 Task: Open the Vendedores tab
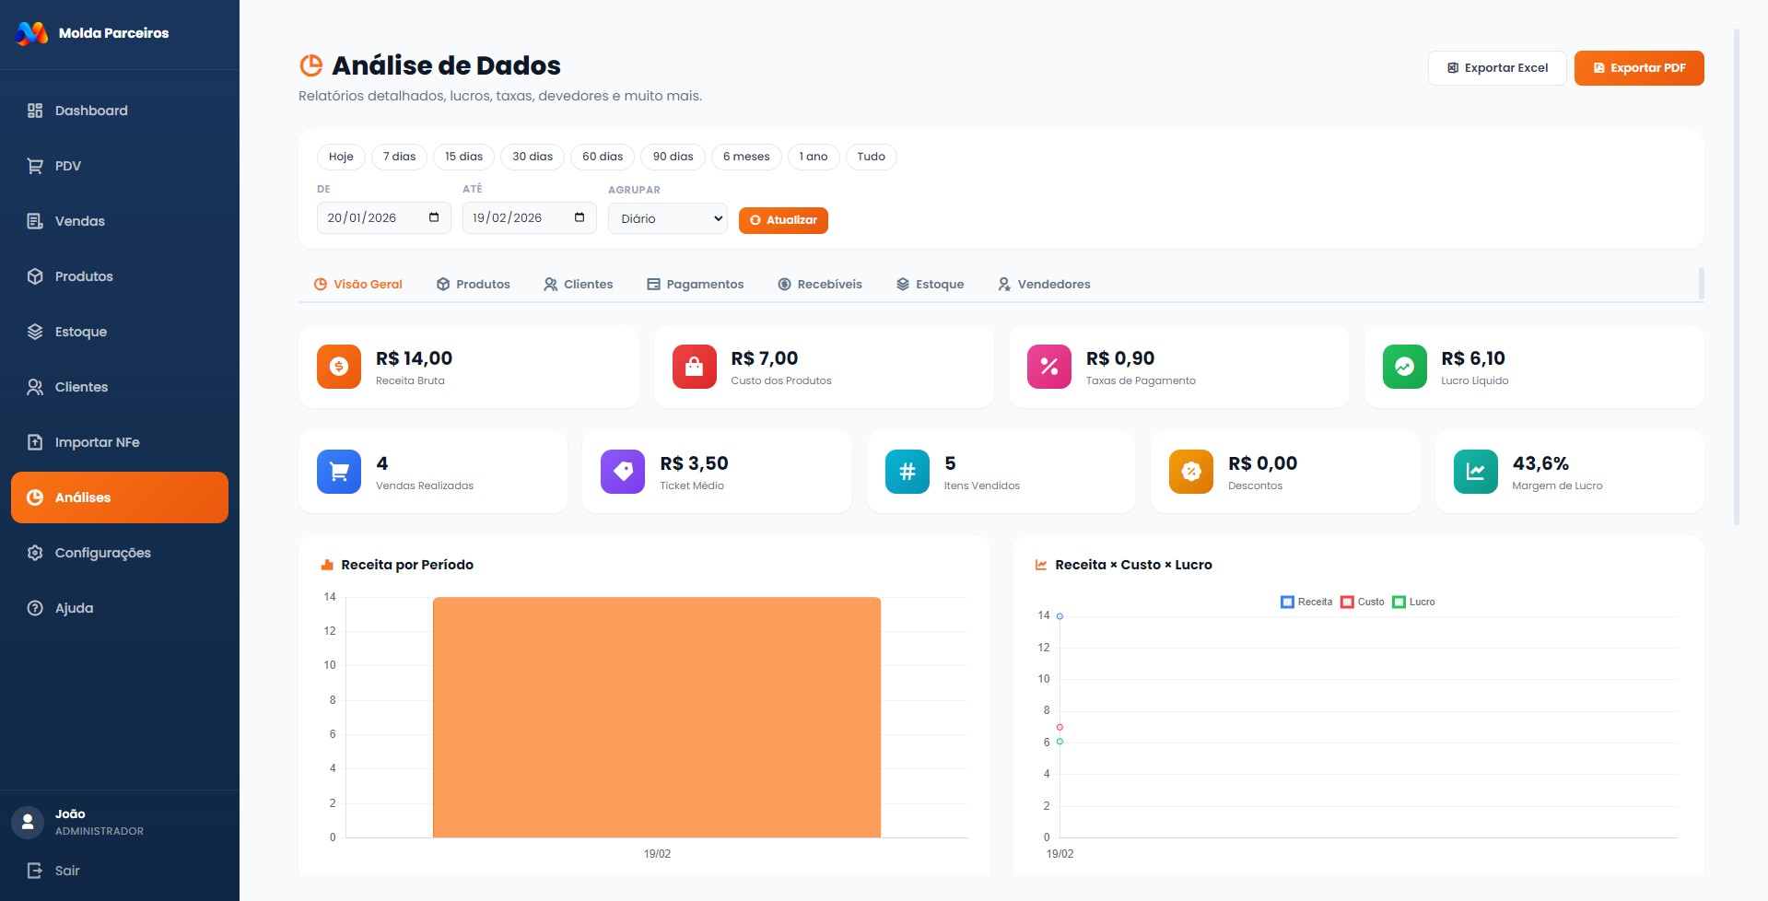point(1044,284)
